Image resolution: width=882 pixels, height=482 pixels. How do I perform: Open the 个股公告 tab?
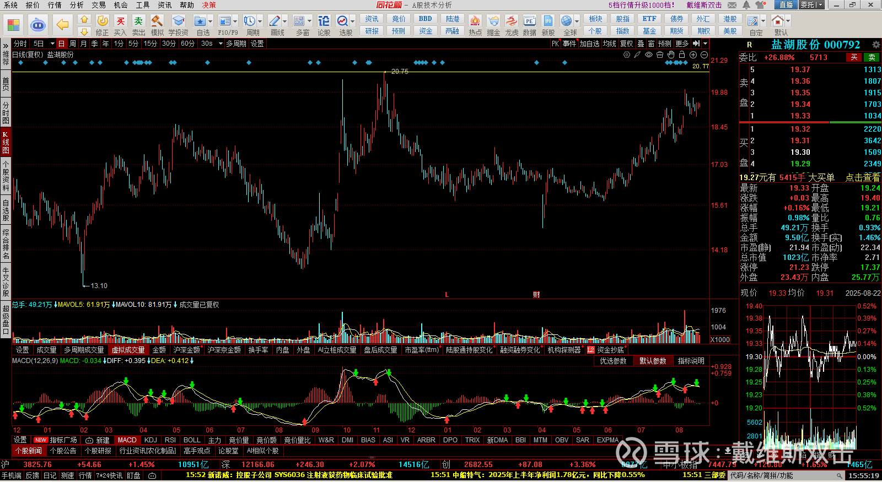coord(63,451)
